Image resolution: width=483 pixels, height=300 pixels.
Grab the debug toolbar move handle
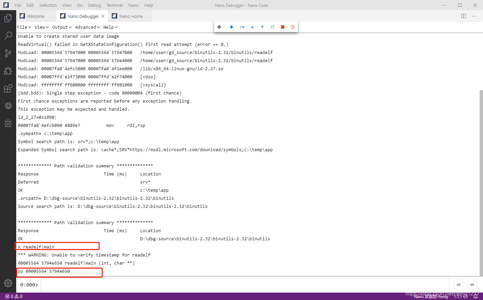coord(219,27)
